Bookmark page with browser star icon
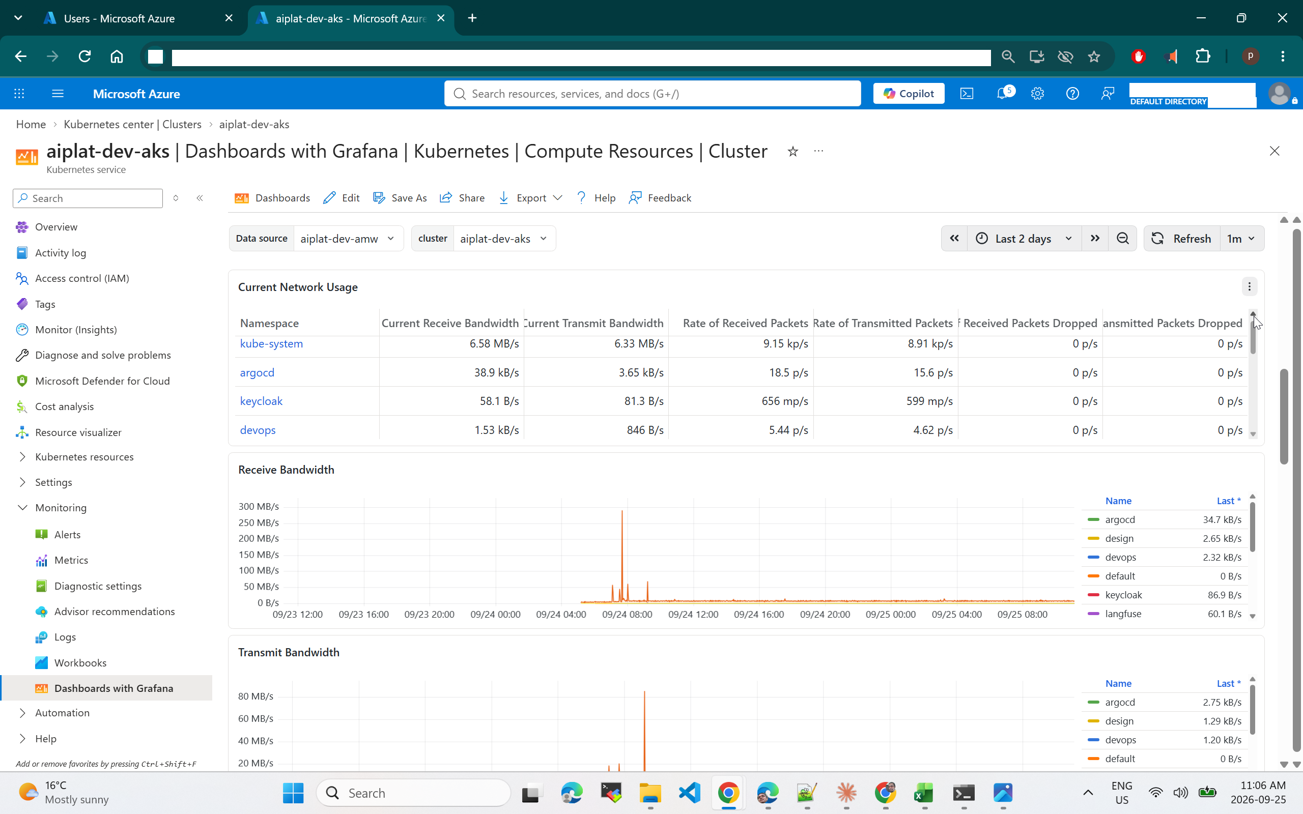Viewport: 1303px width, 814px height. (1093, 56)
